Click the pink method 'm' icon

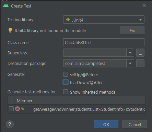coord(17,109)
